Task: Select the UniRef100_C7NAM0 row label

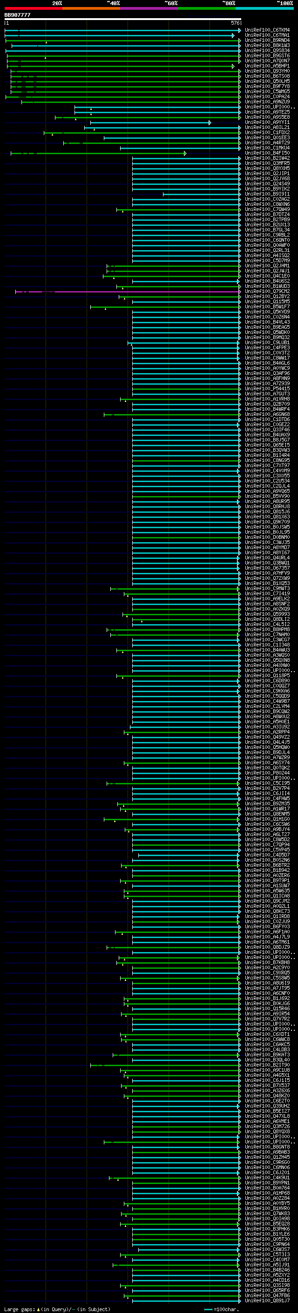Action: click(x=267, y=634)
